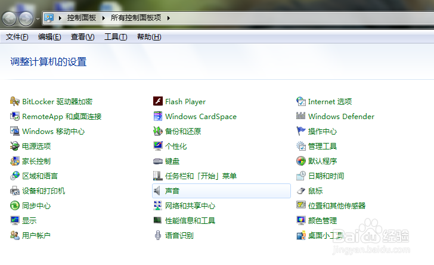The image size is (434, 265).
Task: Select 所有控制面板项 in the address bar
Action: click(136, 18)
